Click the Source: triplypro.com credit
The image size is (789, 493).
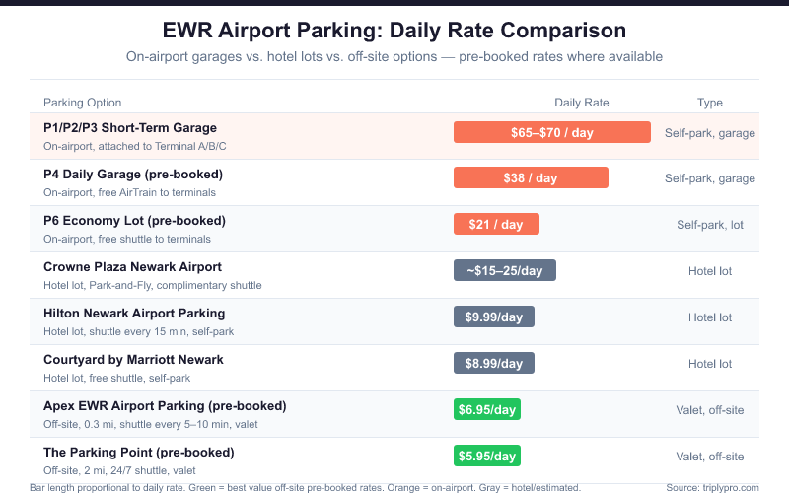tap(714, 487)
